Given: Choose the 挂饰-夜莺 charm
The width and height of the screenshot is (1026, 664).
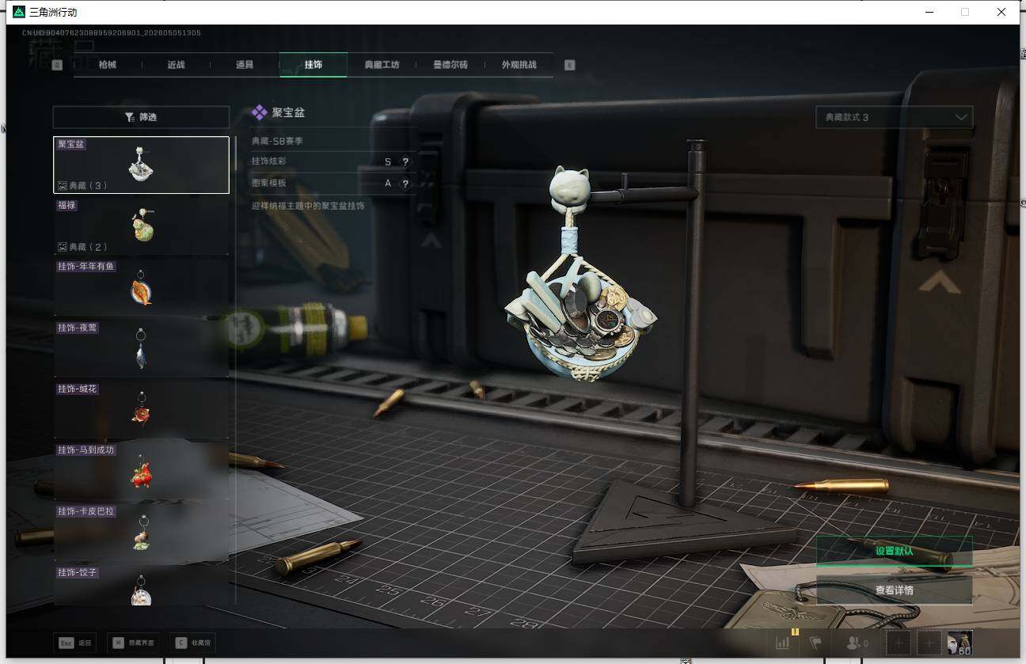Looking at the screenshot, I should point(141,348).
